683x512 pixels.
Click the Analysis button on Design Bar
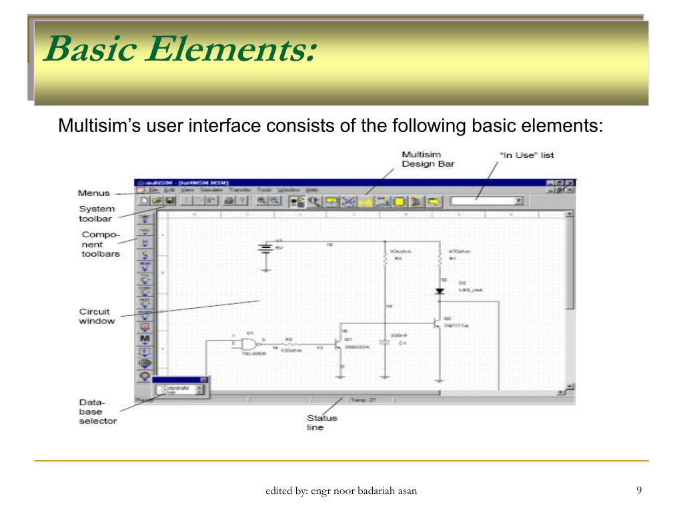(366, 201)
